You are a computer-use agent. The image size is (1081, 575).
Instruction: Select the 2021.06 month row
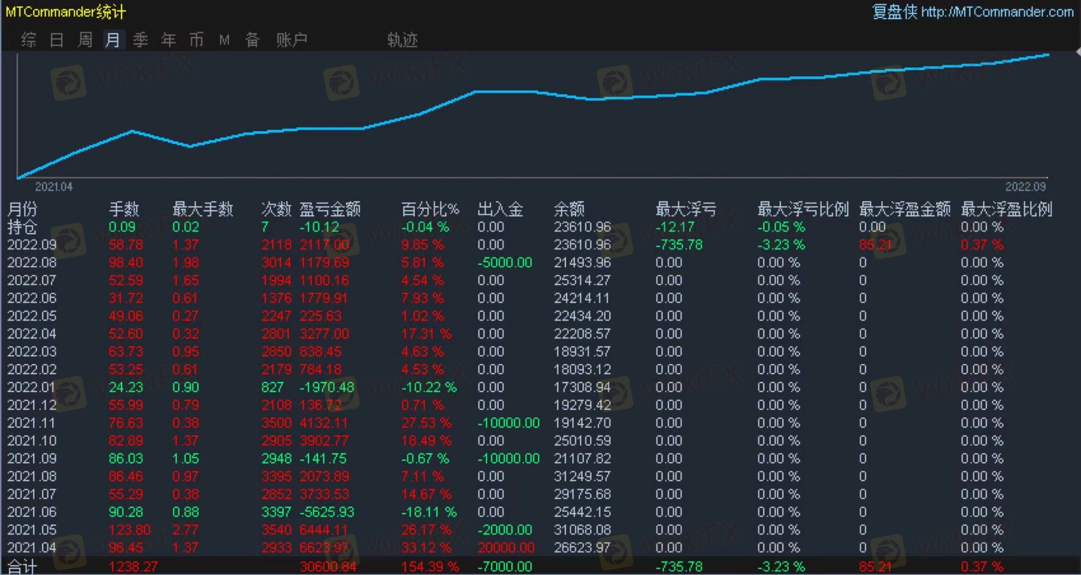click(32, 512)
